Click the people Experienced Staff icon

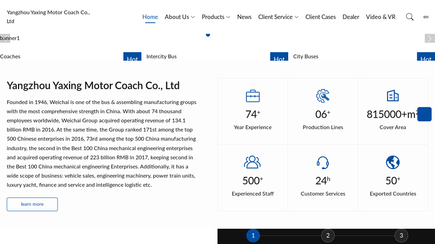coord(252,162)
